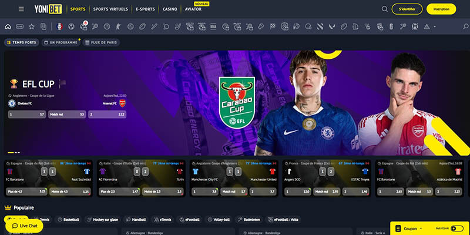Screen dimensions: 470x235
Task: Select the ice hockey stick icon
Action: coord(178,26)
